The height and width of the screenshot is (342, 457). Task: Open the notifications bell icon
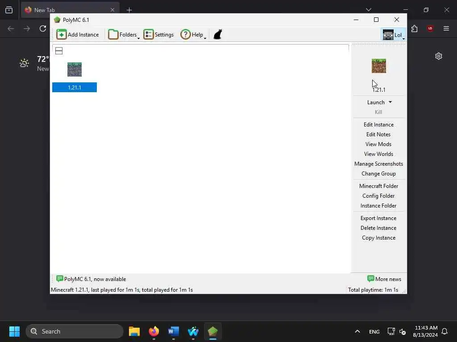(445, 331)
